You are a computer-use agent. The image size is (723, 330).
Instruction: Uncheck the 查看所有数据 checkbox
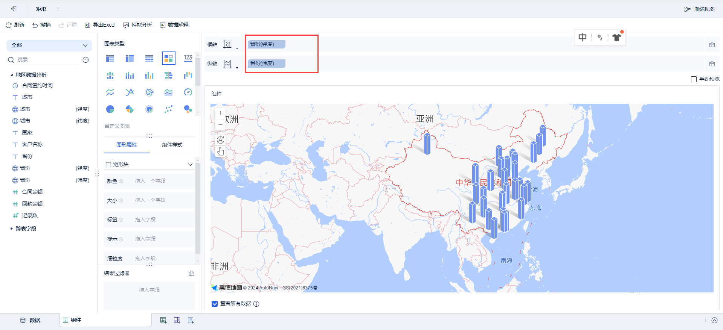click(x=215, y=304)
